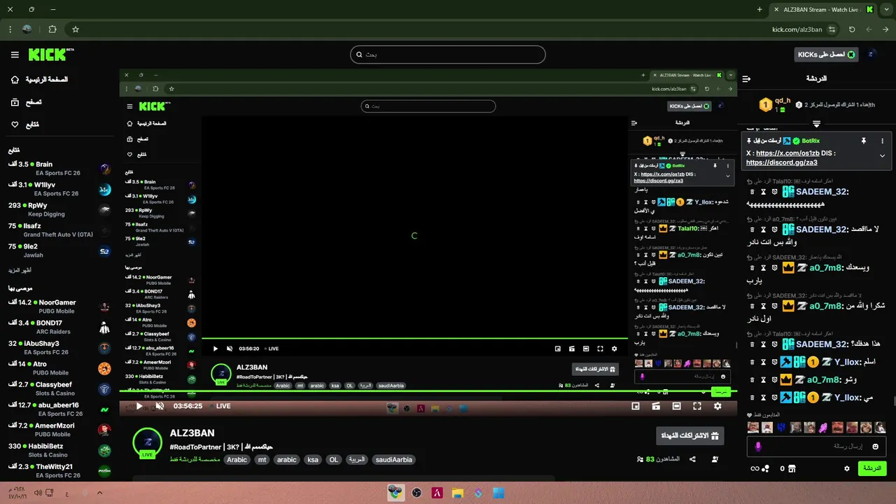896x504 pixels.
Task: Toggle mini player mode in the bottom player bar
Action: pos(656,406)
